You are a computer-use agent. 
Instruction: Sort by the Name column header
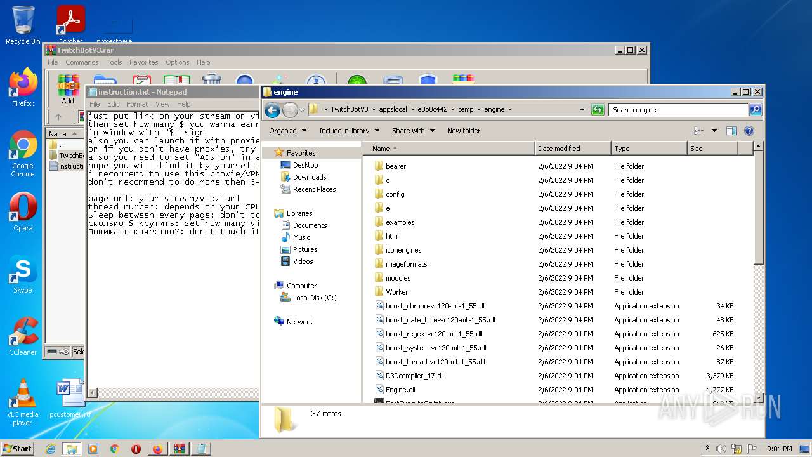(449, 149)
